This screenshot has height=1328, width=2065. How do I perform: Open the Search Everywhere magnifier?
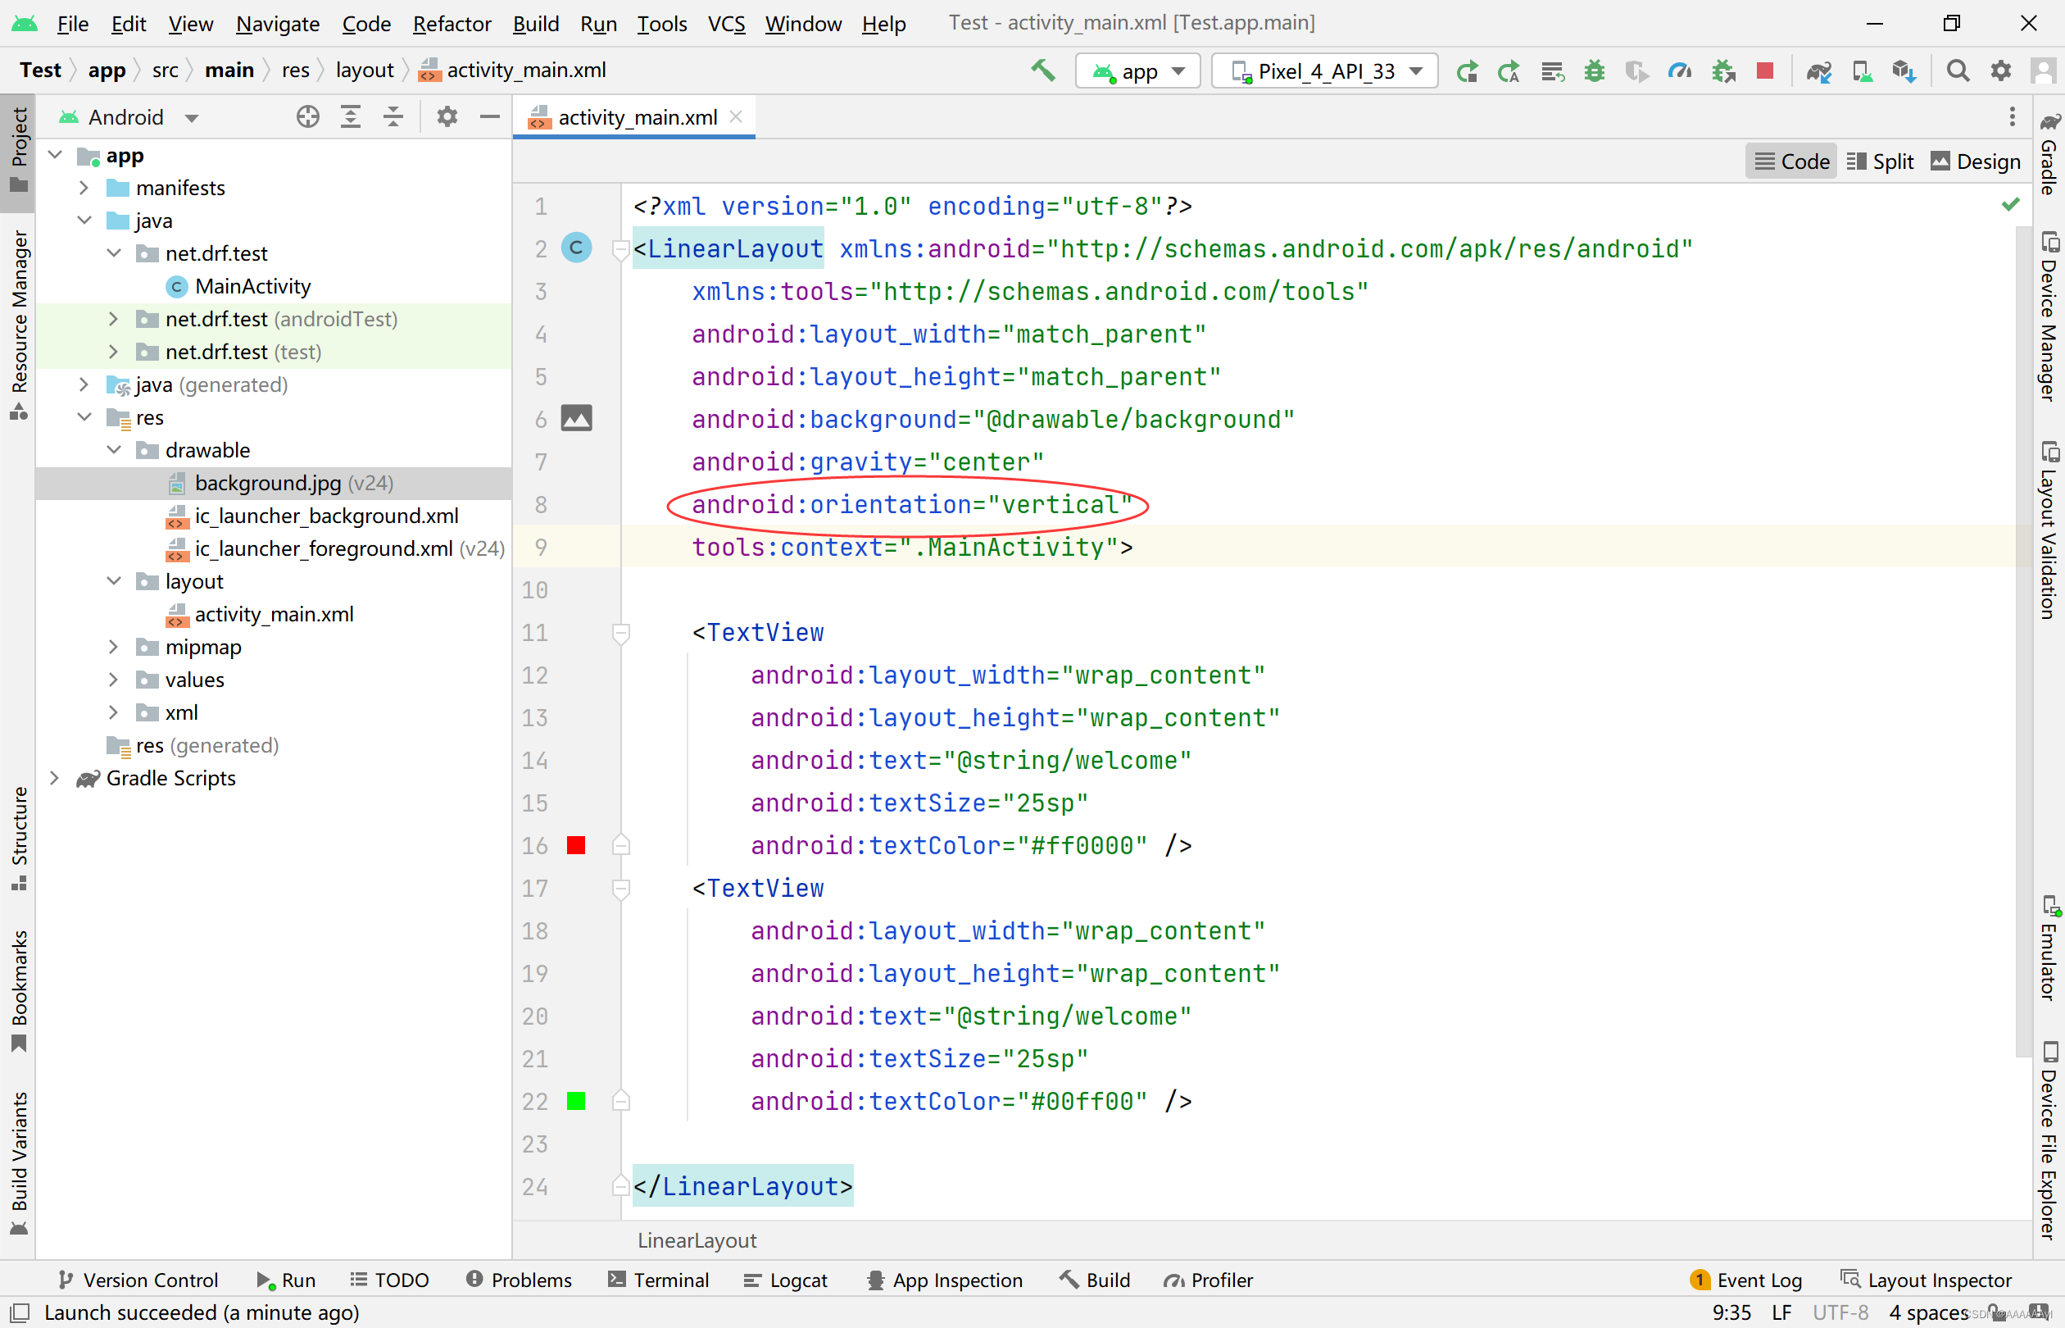(1958, 70)
